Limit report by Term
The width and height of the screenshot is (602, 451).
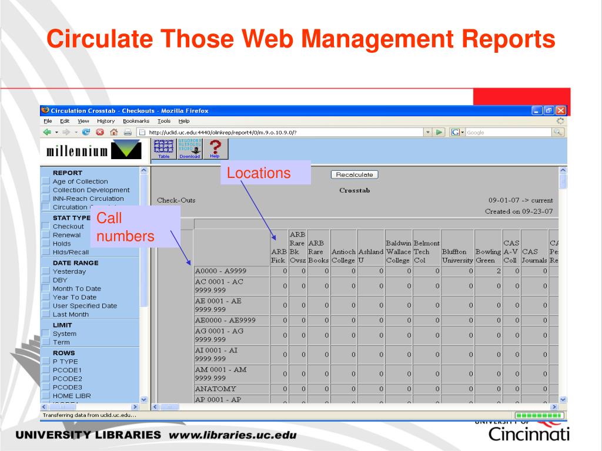click(x=61, y=342)
